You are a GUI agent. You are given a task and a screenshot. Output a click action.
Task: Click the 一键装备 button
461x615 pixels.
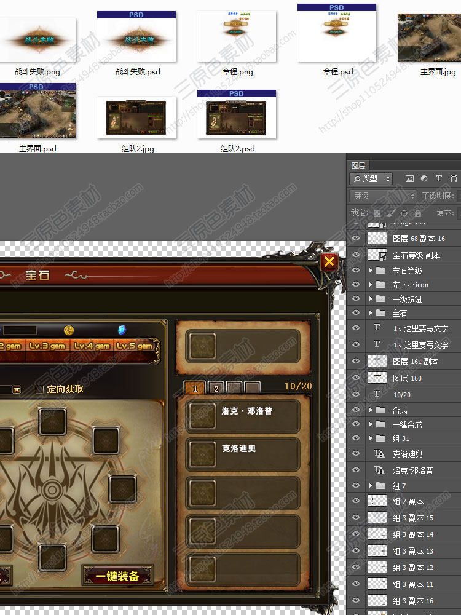tap(117, 576)
